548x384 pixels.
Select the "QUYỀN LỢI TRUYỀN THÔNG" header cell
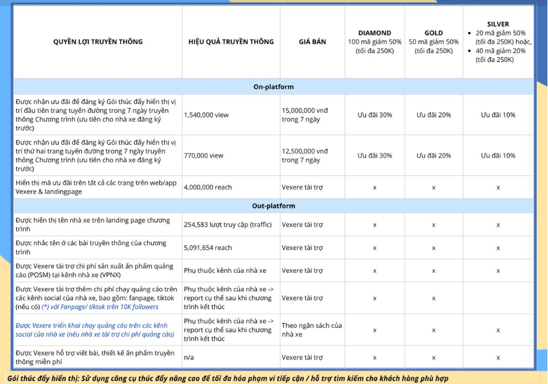pos(98,42)
